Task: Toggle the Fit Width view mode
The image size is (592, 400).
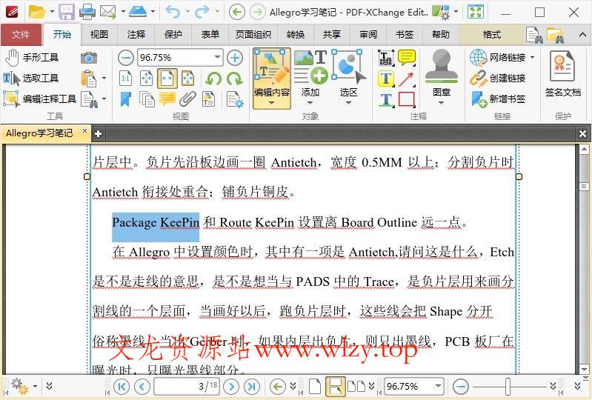Action: pos(167,79)
